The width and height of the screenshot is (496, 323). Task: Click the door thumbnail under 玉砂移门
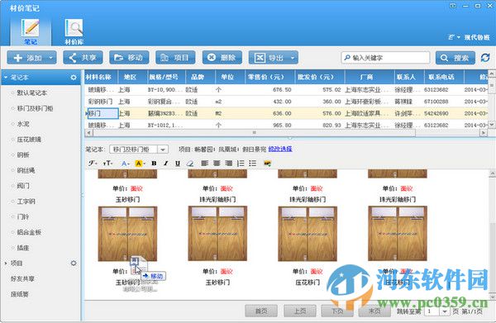click(127, 234)
